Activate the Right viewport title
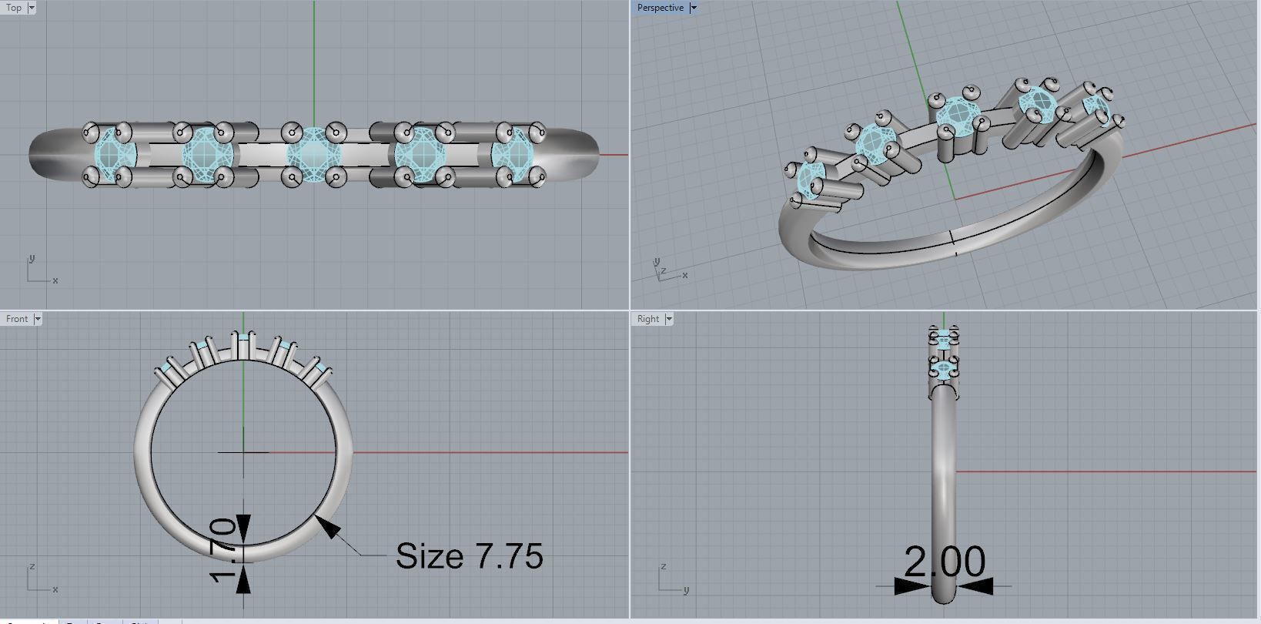The width and height of the screenshot is (1261, 624). (x=648, y=319)
